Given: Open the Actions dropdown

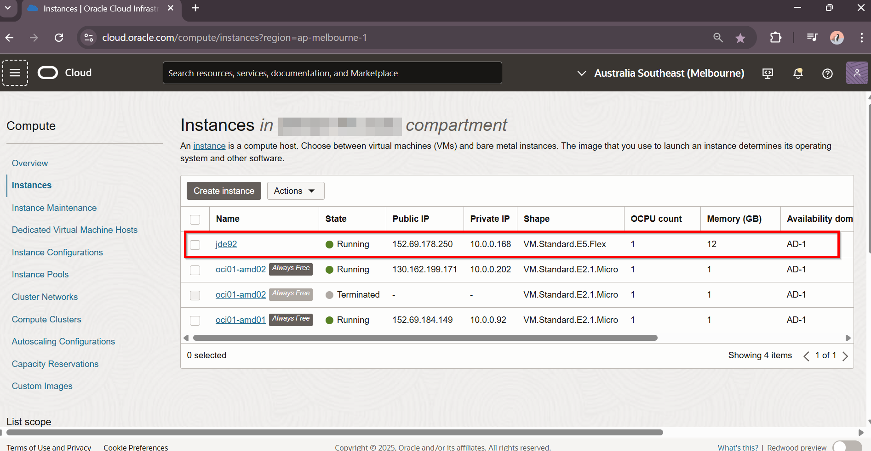Looking at the screenshot, I should coord(295,191).
